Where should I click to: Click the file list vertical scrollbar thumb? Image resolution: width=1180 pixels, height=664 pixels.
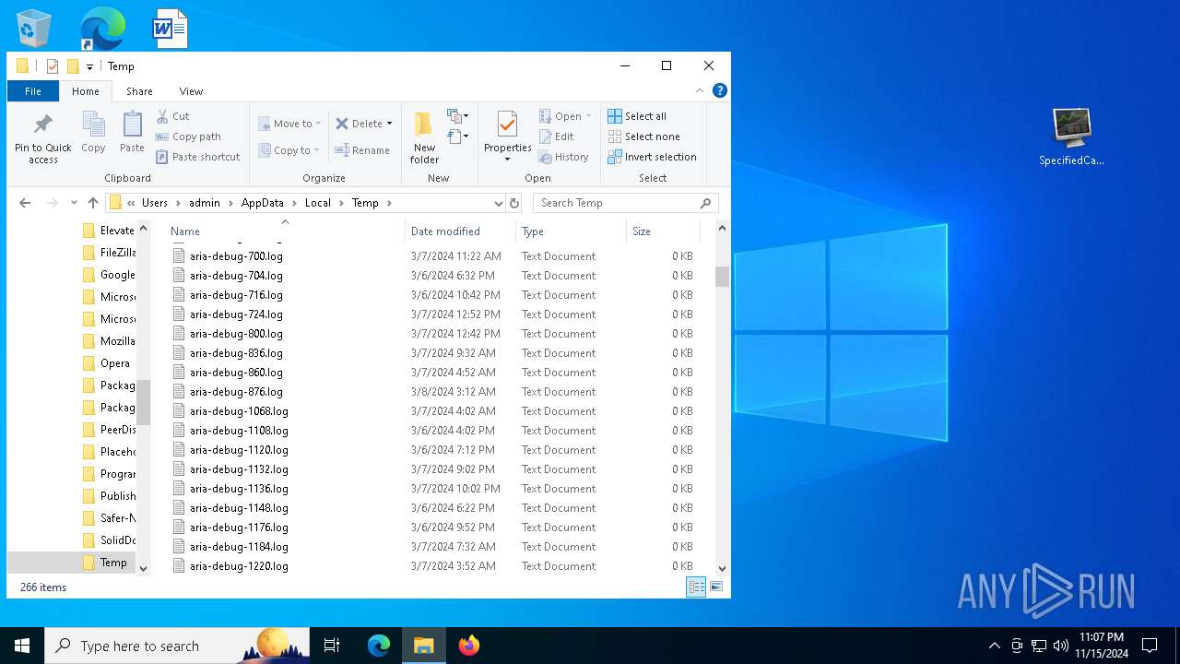722,277
